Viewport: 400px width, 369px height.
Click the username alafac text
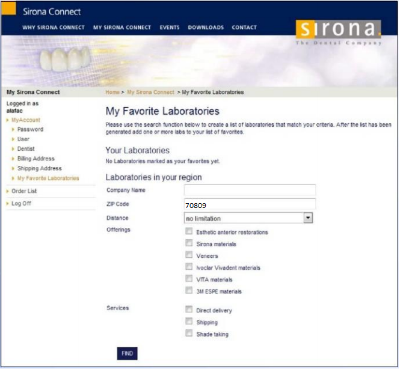click(x=14, y=111)
